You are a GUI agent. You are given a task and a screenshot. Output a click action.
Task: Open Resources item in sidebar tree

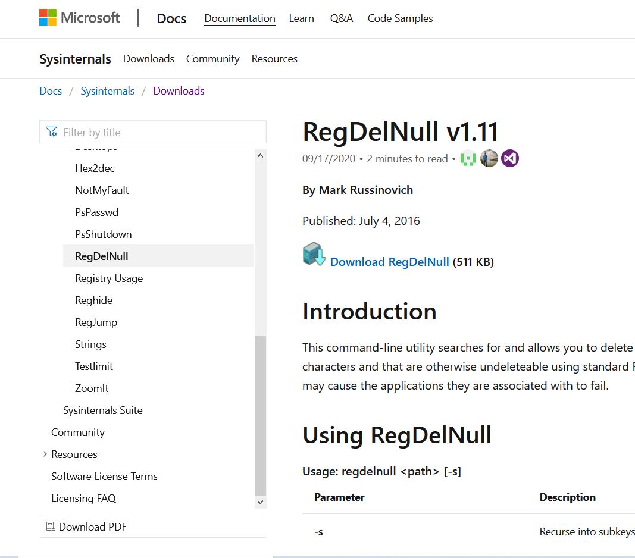pos(74,454)
